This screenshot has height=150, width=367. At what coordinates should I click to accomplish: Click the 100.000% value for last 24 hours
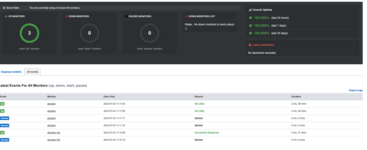point(261,18)
